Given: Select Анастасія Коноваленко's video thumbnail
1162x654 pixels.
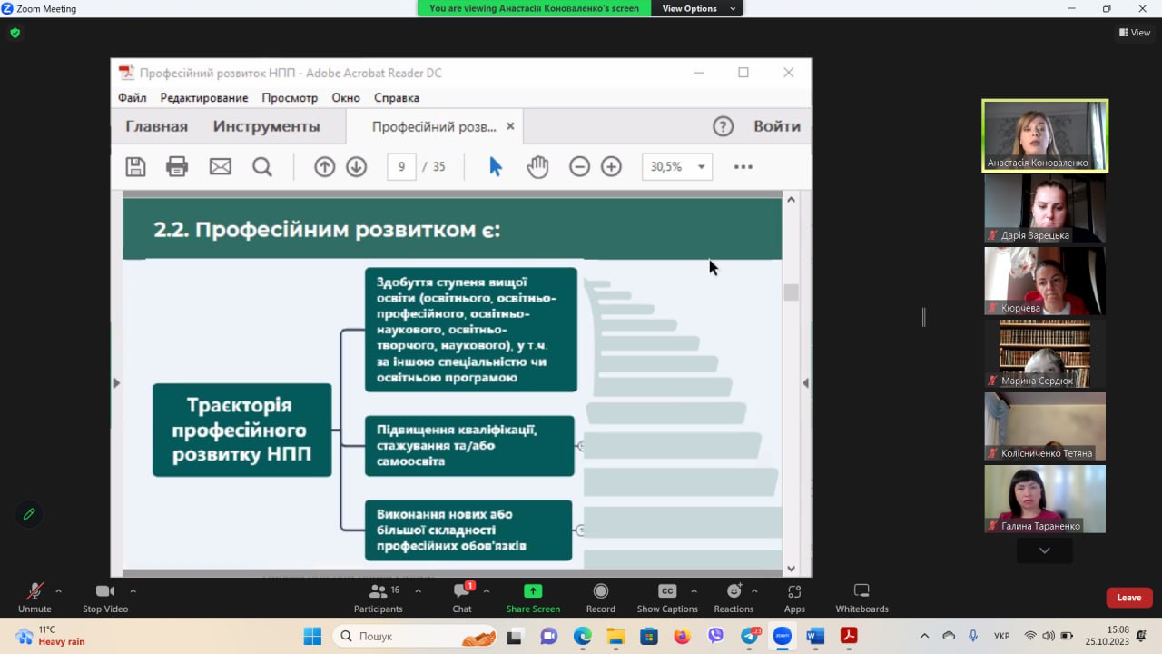Looking at the screenshot, I should pos(1044,134).
